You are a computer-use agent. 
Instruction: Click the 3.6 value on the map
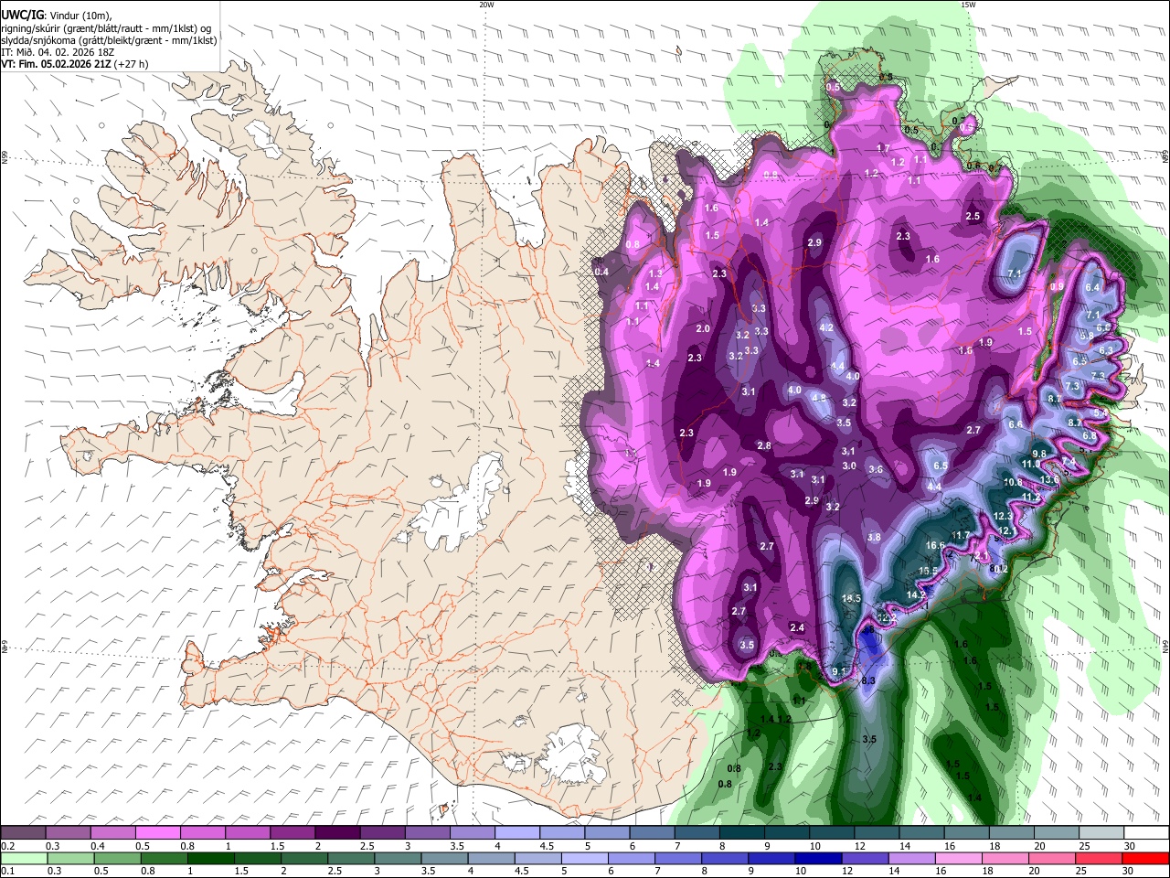point(876,470)
